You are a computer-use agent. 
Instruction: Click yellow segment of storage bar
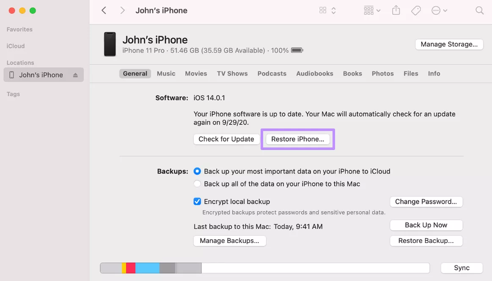124,268
